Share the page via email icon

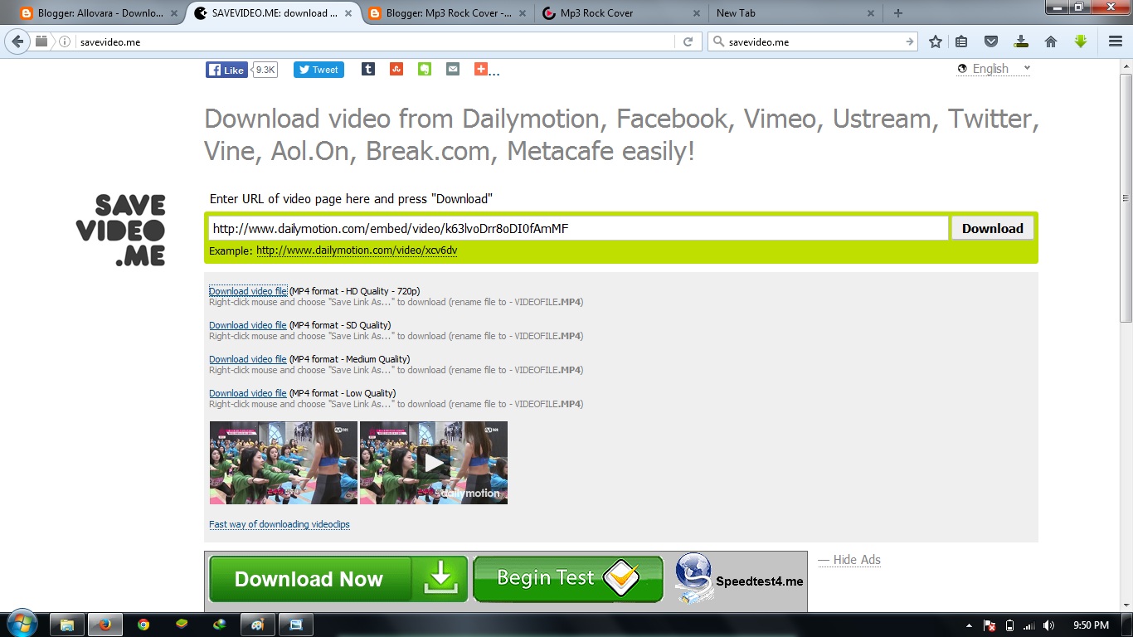click(452, 70)
